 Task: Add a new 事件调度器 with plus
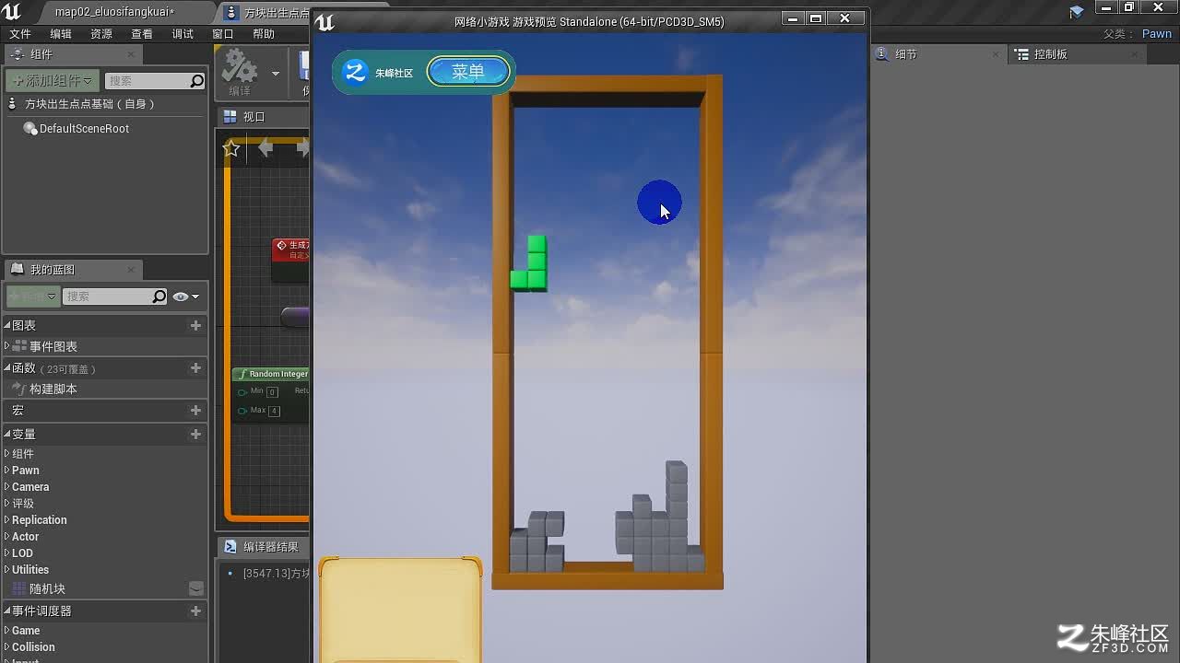click(195, 611)
